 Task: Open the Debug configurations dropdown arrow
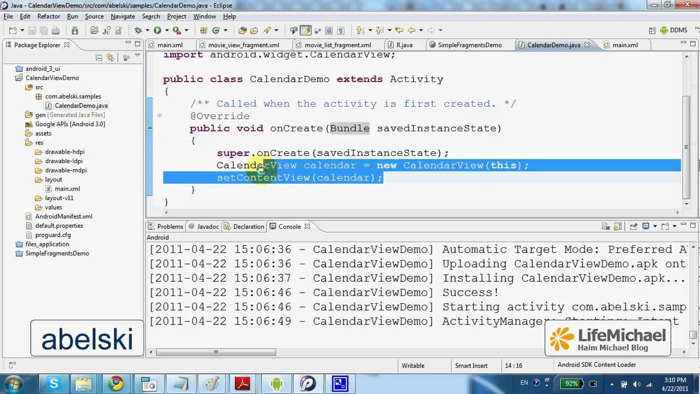tap(147, 31)
